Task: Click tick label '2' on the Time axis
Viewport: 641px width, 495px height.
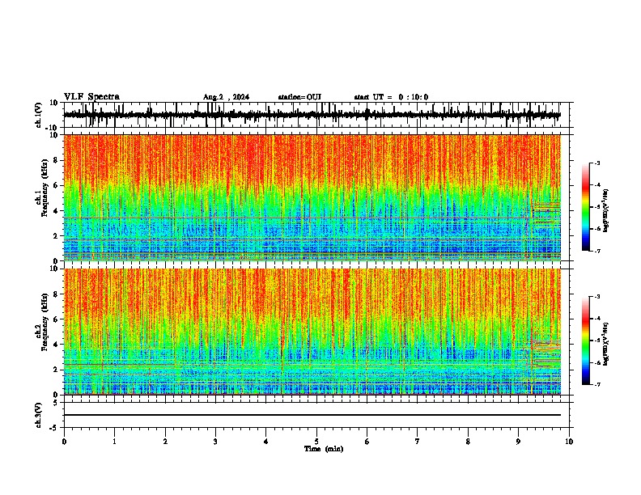Action: 165,442
